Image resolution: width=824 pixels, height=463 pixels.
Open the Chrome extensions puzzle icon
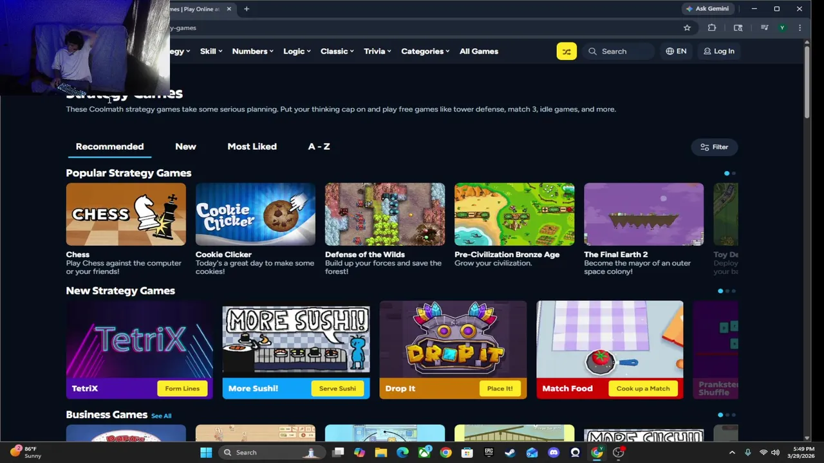(x=712, y=28)
